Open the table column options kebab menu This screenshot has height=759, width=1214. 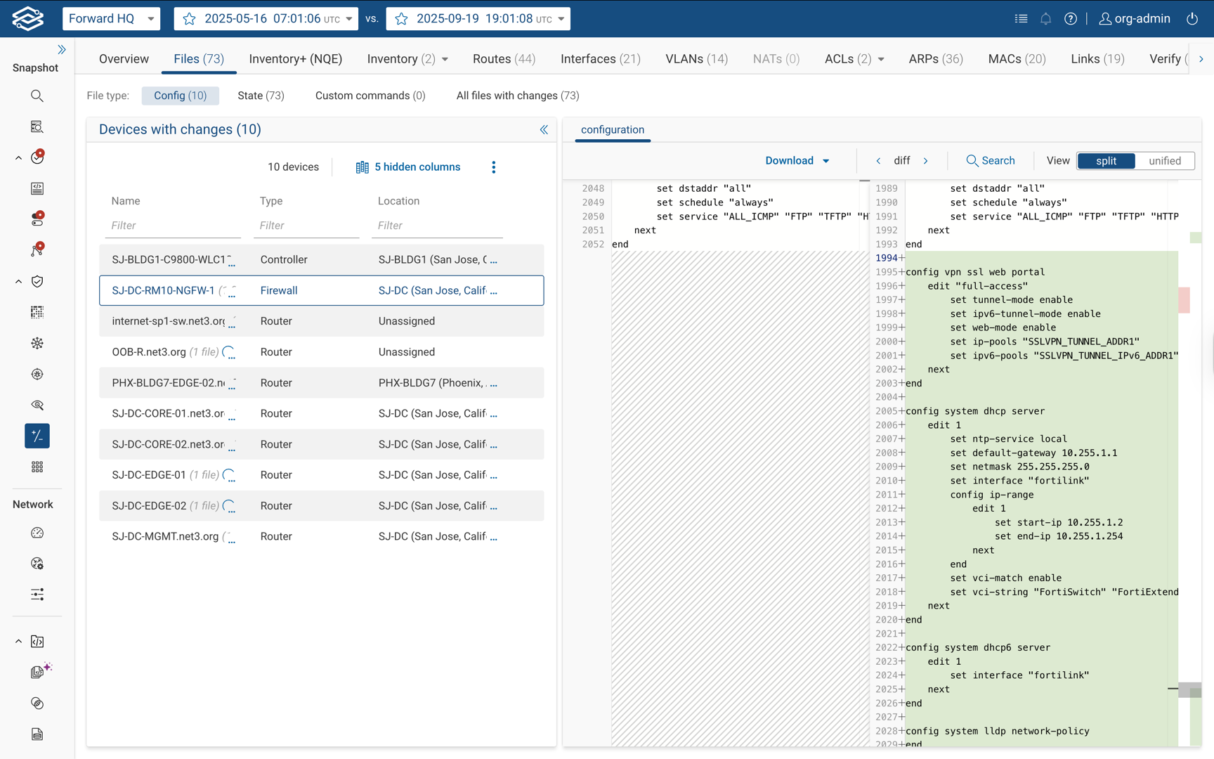[x=493, y=167]
